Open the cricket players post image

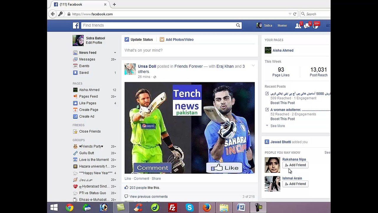(190, 128)
